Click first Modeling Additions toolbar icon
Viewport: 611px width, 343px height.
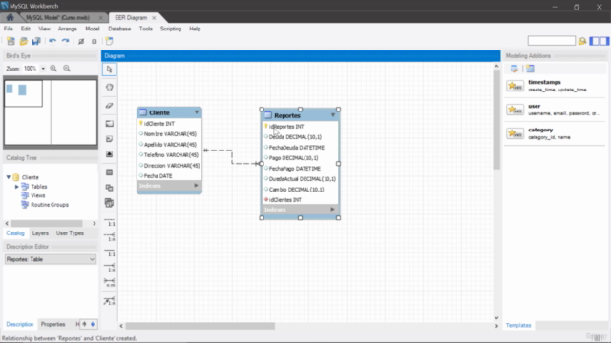pyautogui.click(x=515, y=69)
